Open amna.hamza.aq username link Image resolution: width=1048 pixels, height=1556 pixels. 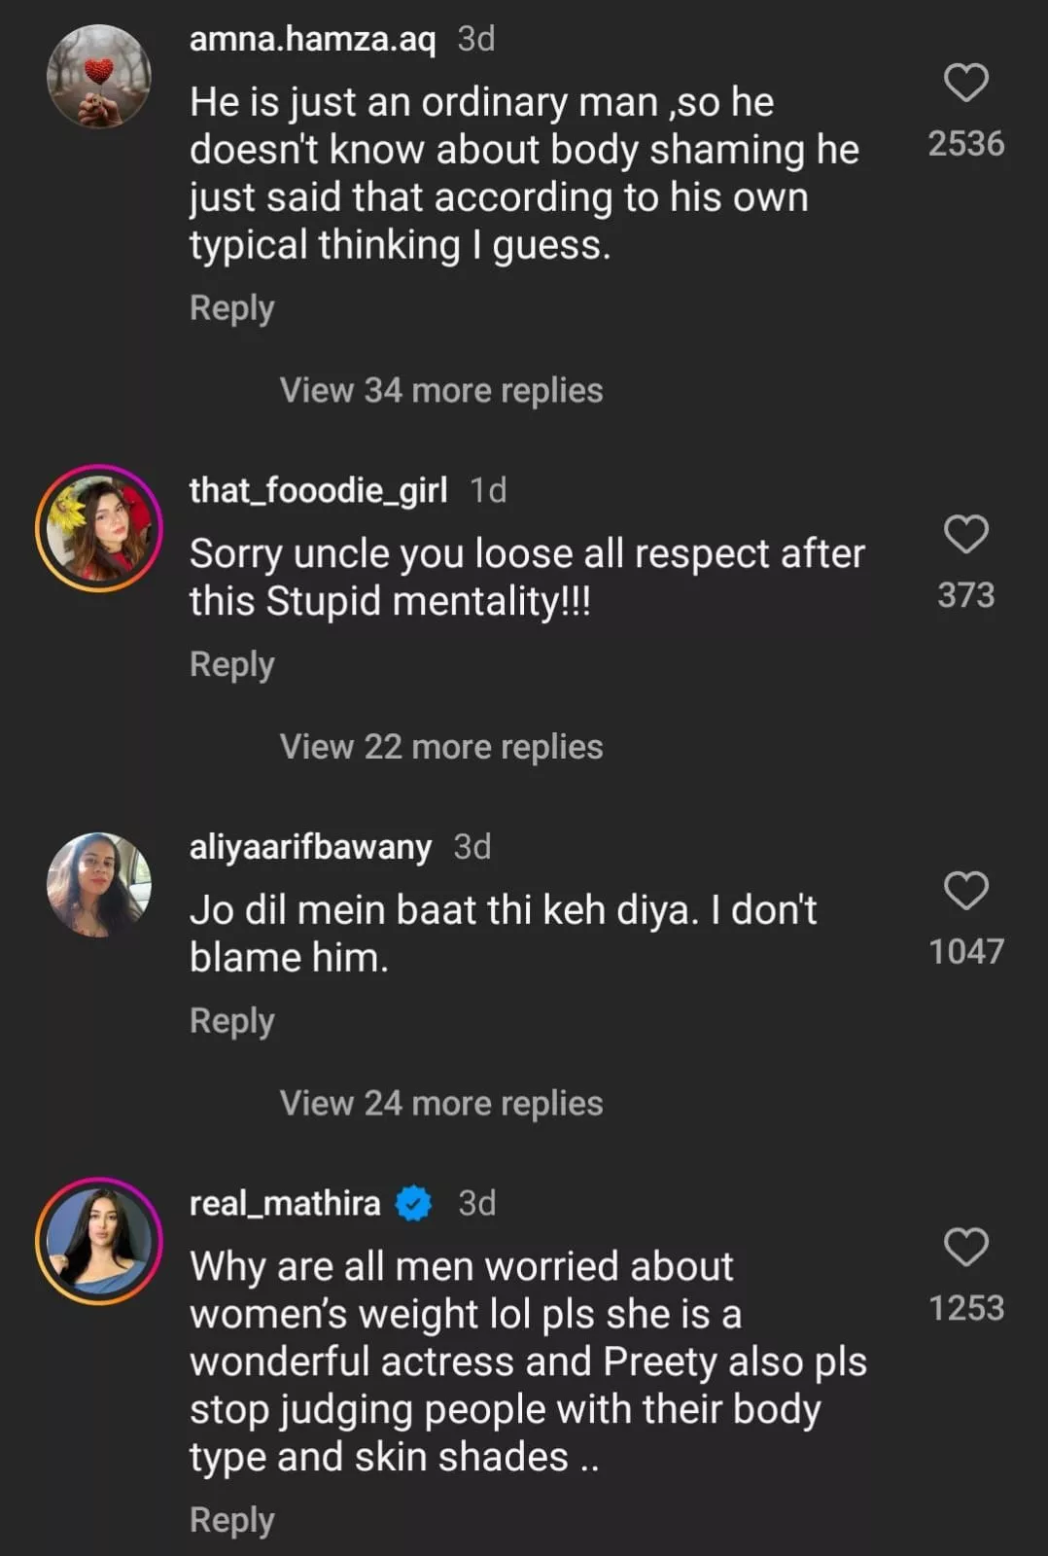pos(312,39)
